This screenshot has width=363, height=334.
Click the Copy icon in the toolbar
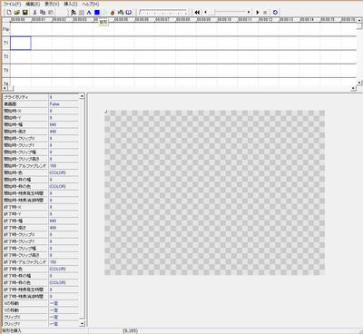[43, 13]
